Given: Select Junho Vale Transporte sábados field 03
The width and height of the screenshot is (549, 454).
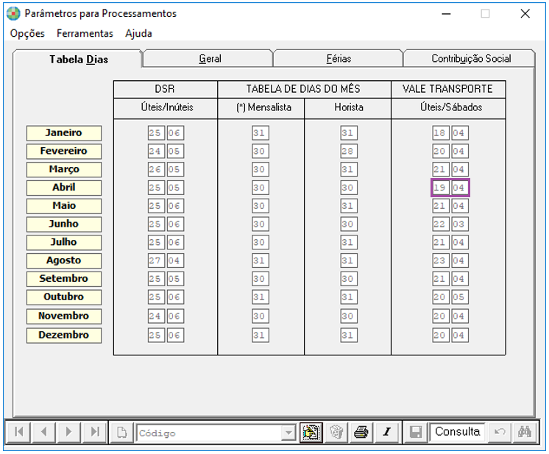Looking at the screenshot, I should click(x=460, y=224).
